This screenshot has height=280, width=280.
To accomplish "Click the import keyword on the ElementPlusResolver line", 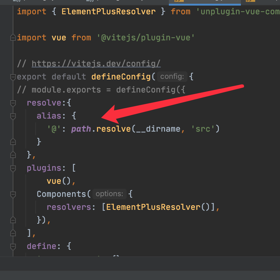I will tap(32, 12).
